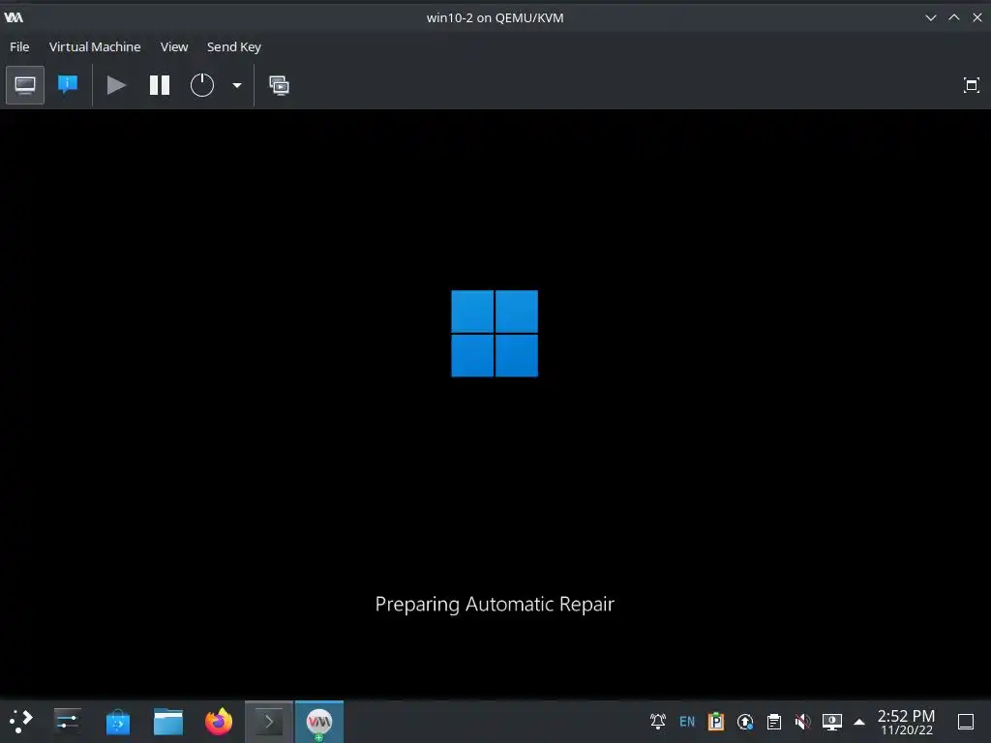Open the Virtual Machine menu
Screen dimensions: 991x743
click(x=95, y=46)
